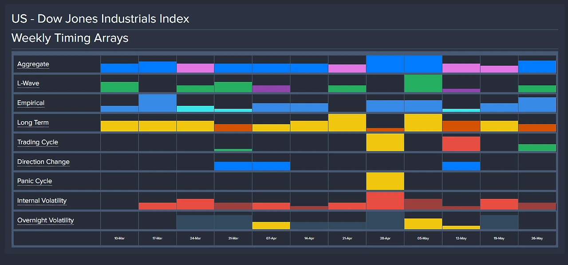Select the 12-May date label
The width and height of the screenshot is (568, 265).
pyautogui.click(x=461, y=238)
